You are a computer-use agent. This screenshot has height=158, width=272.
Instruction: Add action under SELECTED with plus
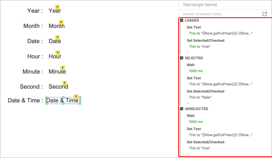point(188,103)
